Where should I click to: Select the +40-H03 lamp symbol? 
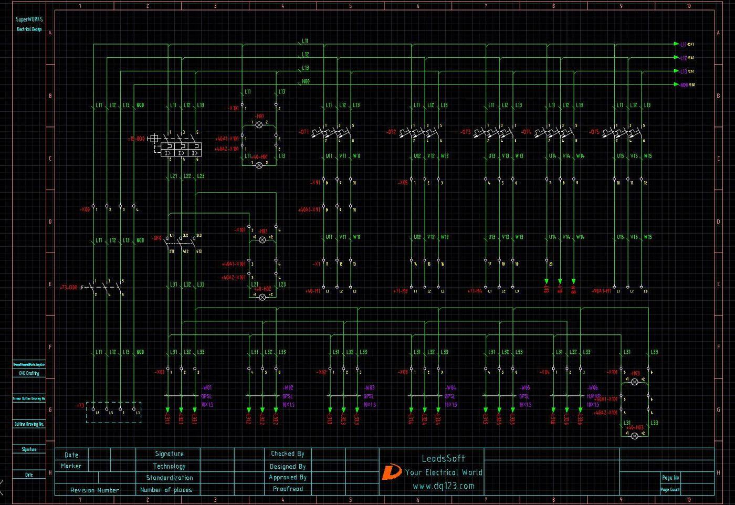tap(634, 436)
